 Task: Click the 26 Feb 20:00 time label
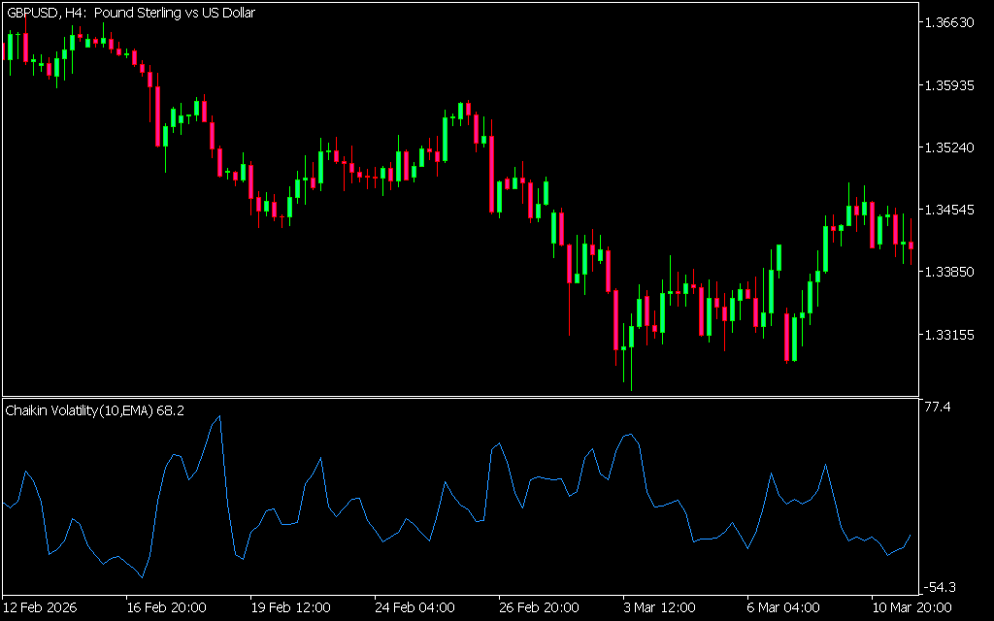point(538,608)
